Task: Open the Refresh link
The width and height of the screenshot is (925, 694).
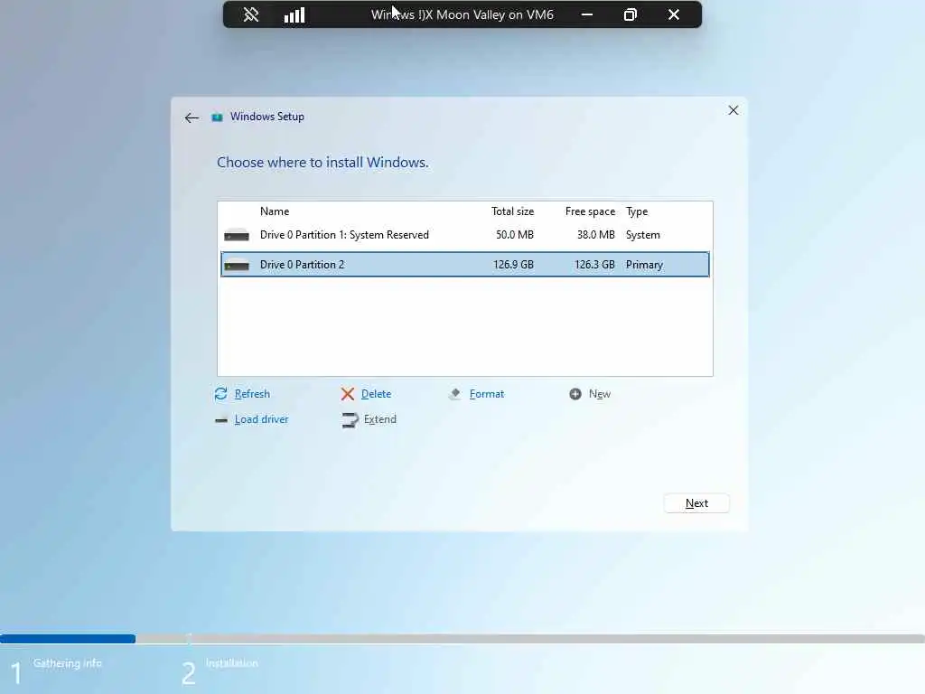Action: tap(252, 394)
